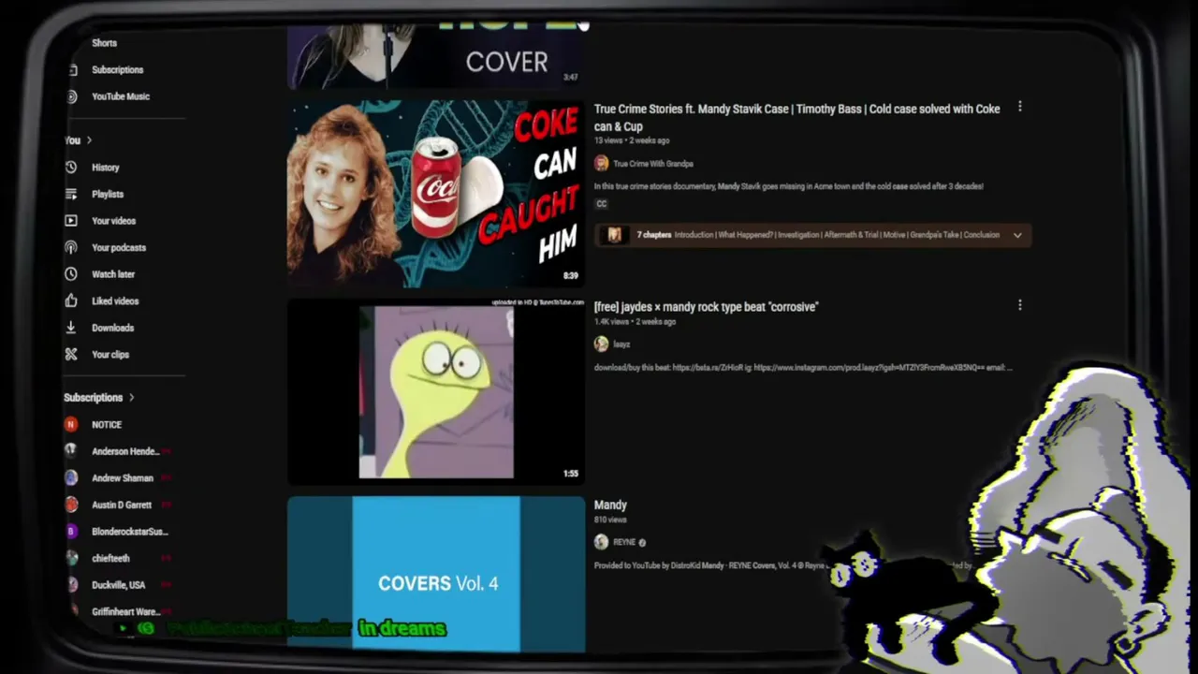Visit the laayz channel name link
Viewport: 1198px width, 674px height.
621,344
